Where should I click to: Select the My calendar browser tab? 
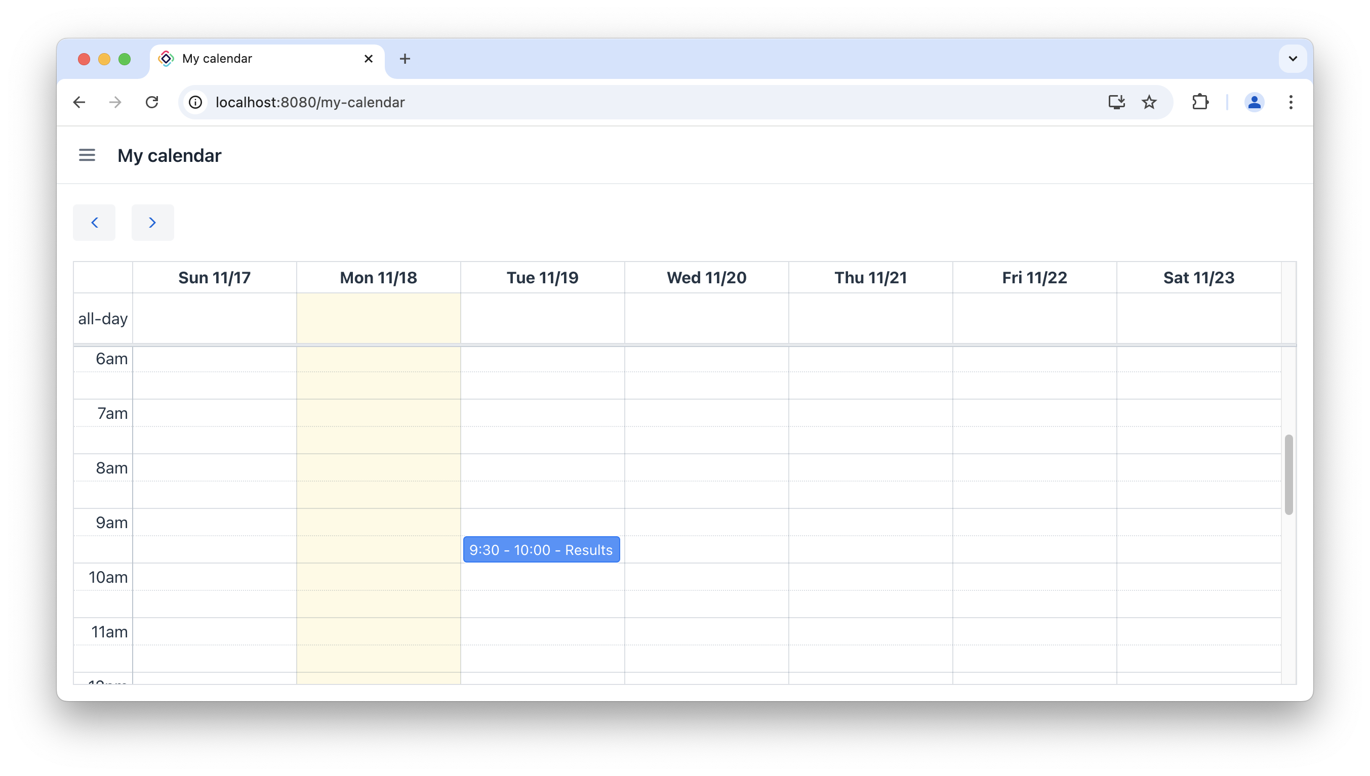(256, 59)
